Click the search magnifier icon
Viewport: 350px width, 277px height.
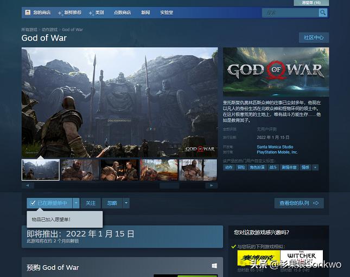pos(323,12)
